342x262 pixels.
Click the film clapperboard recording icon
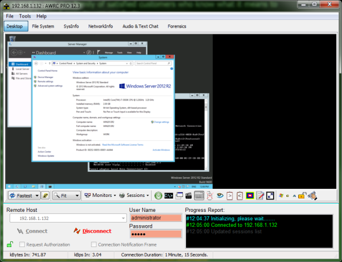[x=189, y=196]
